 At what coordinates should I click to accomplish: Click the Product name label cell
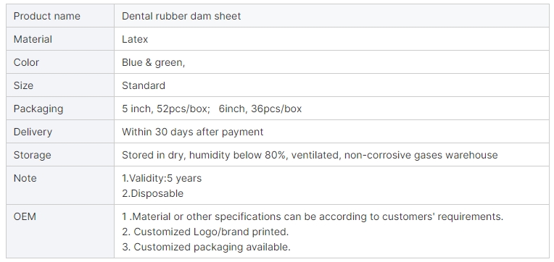(x=60, y=16)
